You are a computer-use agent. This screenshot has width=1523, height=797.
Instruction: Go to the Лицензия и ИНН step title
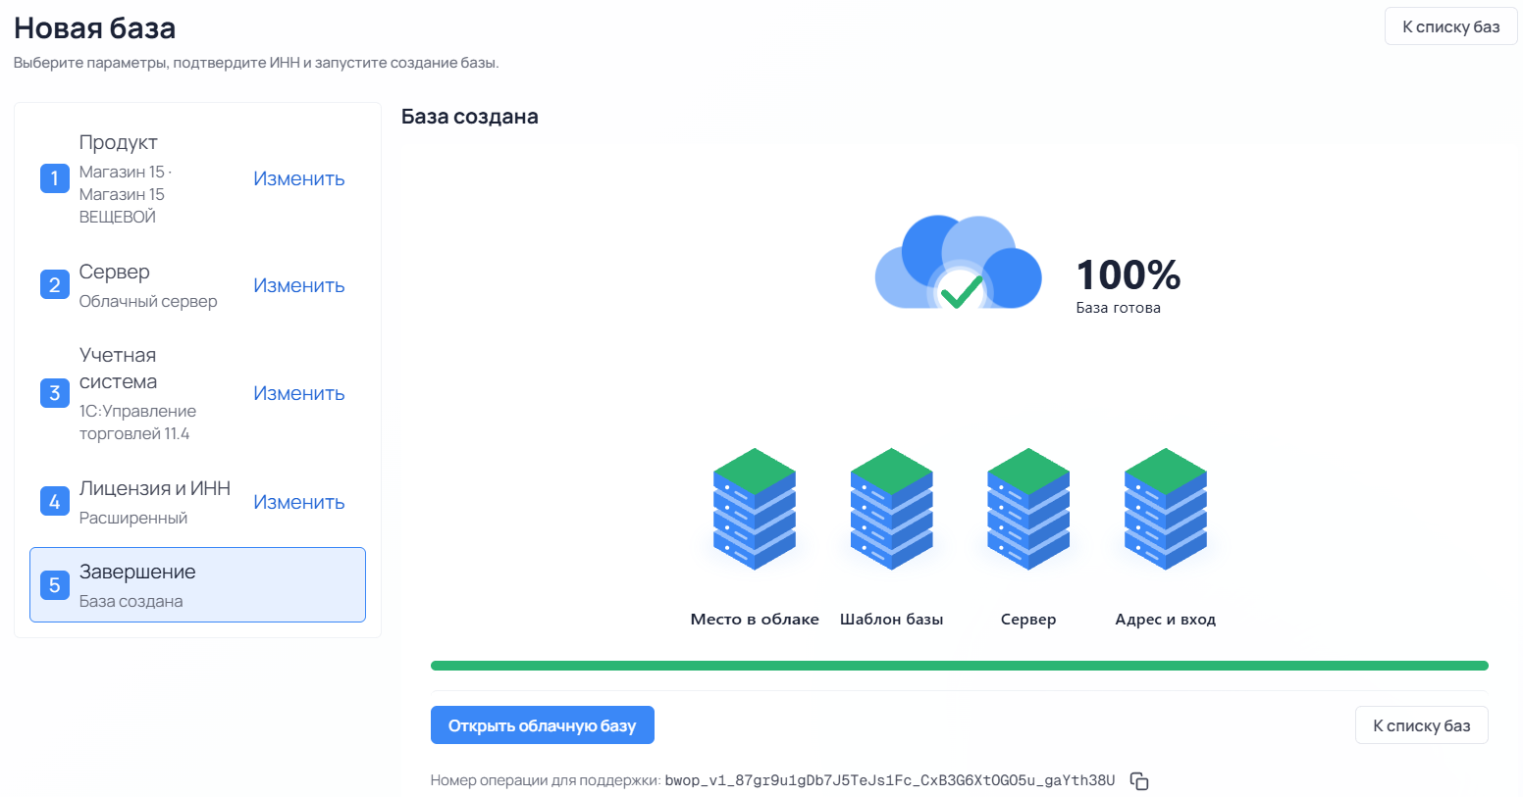pos(155,488)
